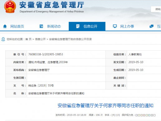Choose the light green eye-protection color
161x121 pixels.
[x=147, y=115]
